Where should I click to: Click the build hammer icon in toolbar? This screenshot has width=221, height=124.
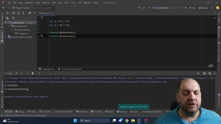point(140,8)
